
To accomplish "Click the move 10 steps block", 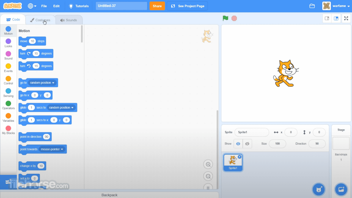I will click(32, 41).
